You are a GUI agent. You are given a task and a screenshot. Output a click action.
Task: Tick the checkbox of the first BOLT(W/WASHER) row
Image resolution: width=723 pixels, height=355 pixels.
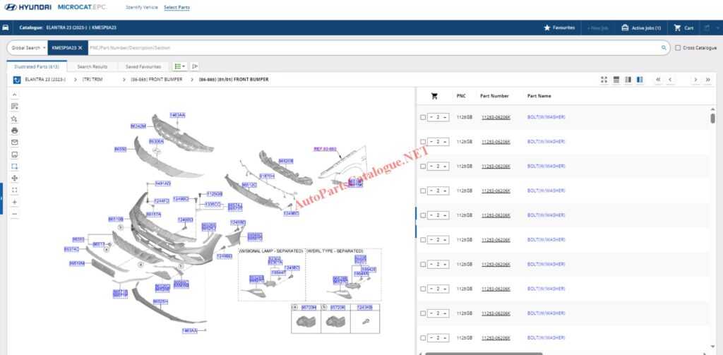pyautogui.click(x=423, y=117)
